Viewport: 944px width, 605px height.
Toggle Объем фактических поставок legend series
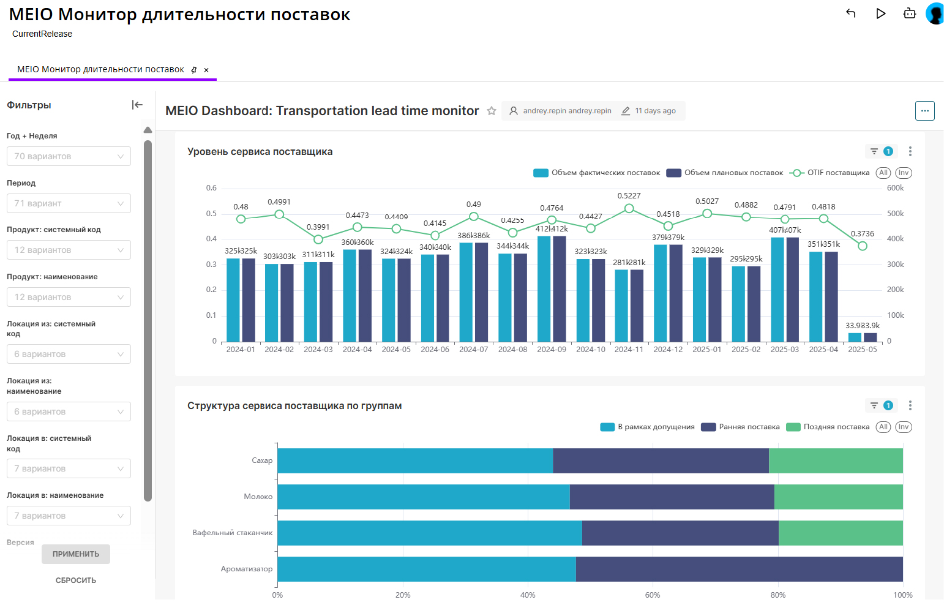point(597,173)
